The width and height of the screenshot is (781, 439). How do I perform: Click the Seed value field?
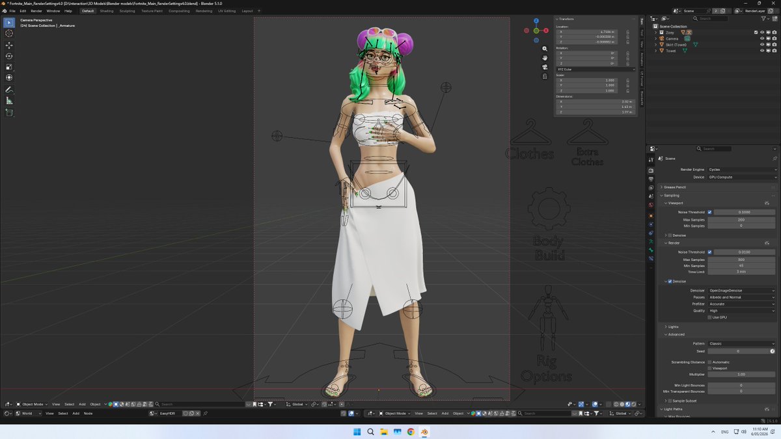tap(738, 351)
